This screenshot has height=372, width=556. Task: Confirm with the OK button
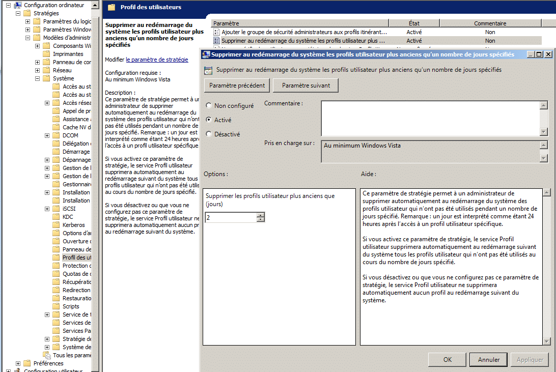[x=447, y=360]
